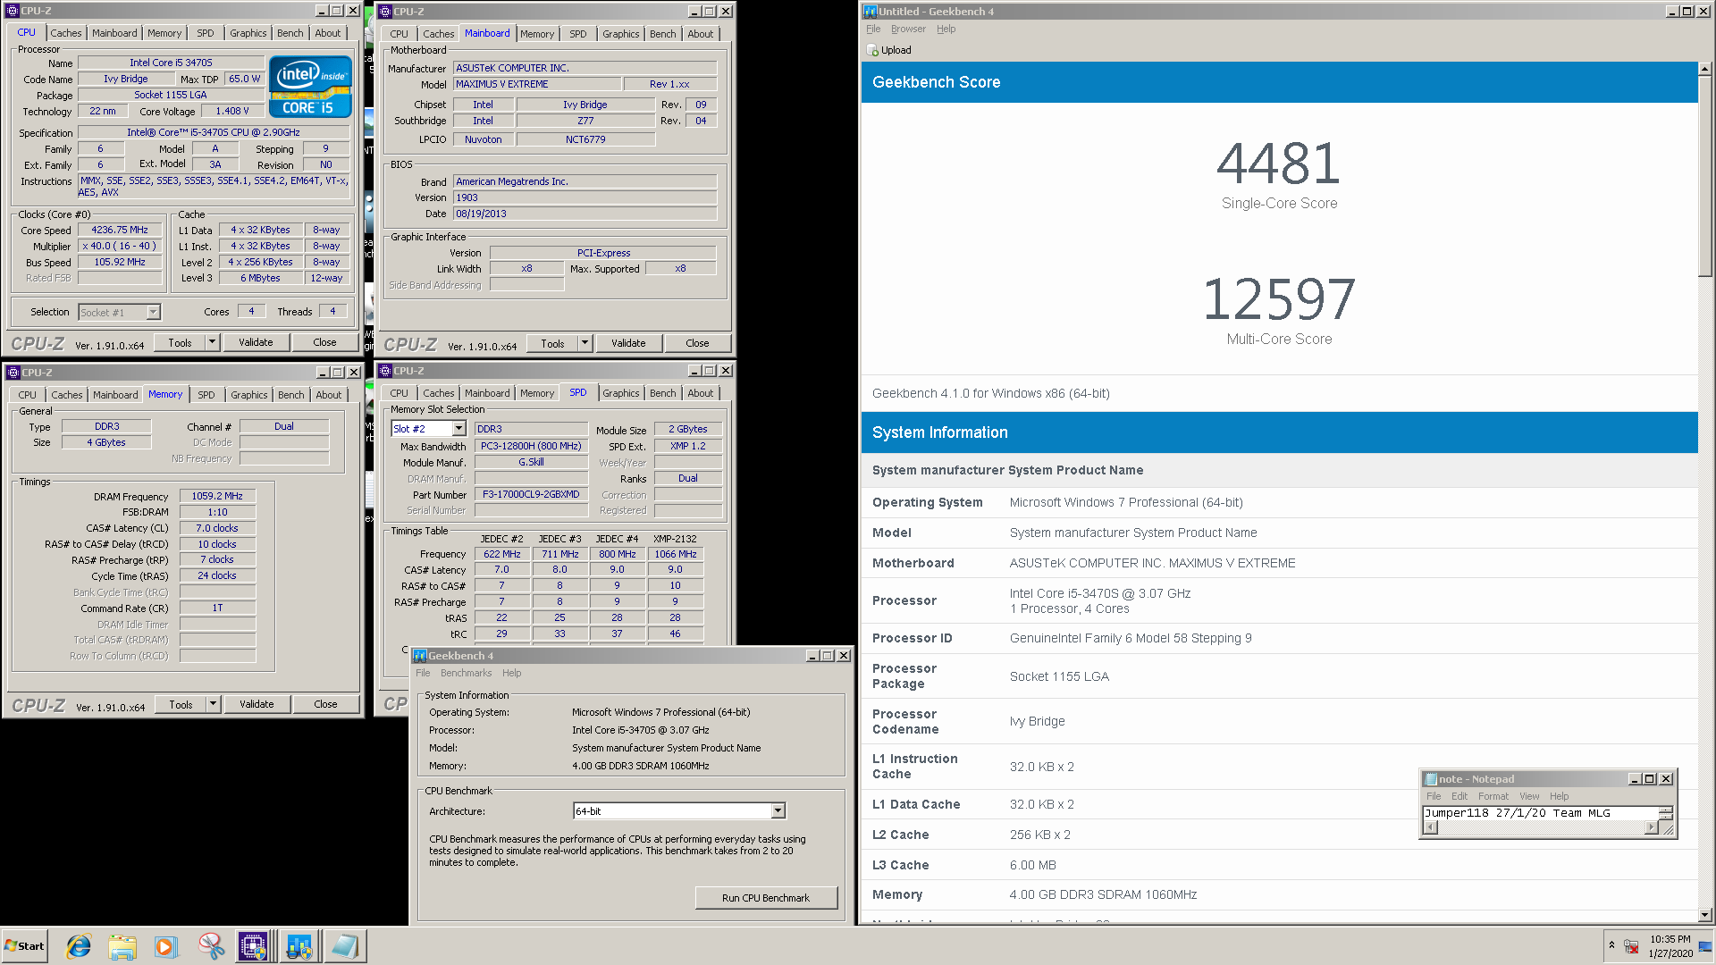1716x965 pixels.
Task: Launch Windows Media Player from taskbar
Action: tap(166, 946)
